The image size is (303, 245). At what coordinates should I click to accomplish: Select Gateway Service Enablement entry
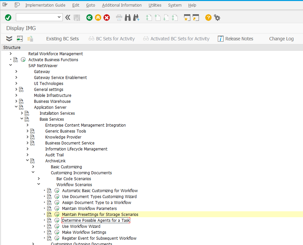[x=60, y=78]
